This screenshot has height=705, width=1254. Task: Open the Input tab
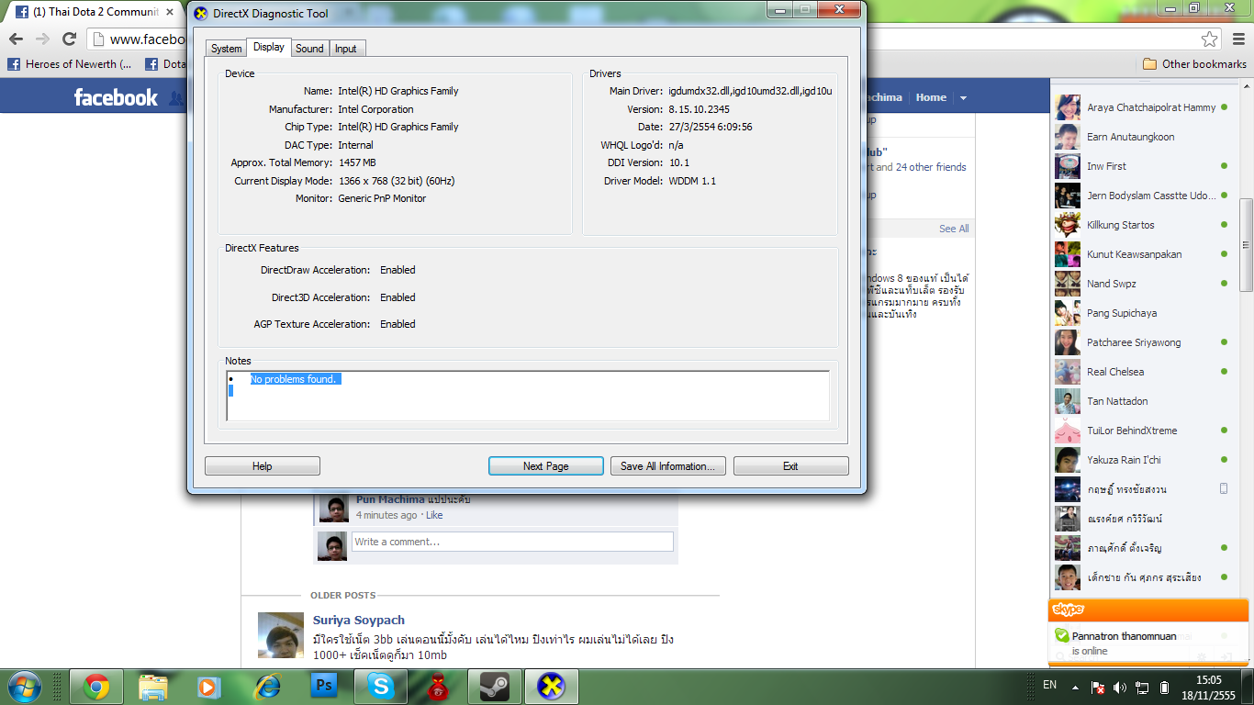[346, 49]
